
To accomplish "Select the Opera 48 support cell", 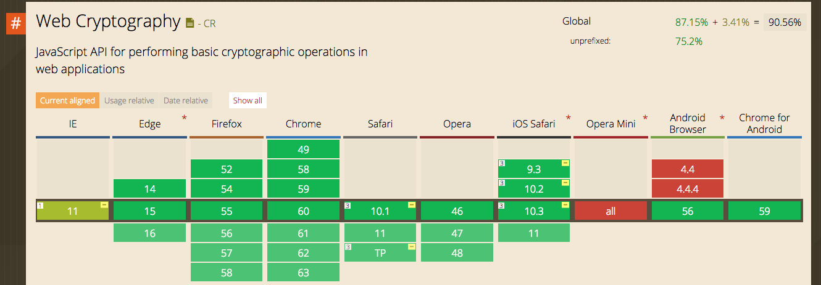I will [457, 252].
